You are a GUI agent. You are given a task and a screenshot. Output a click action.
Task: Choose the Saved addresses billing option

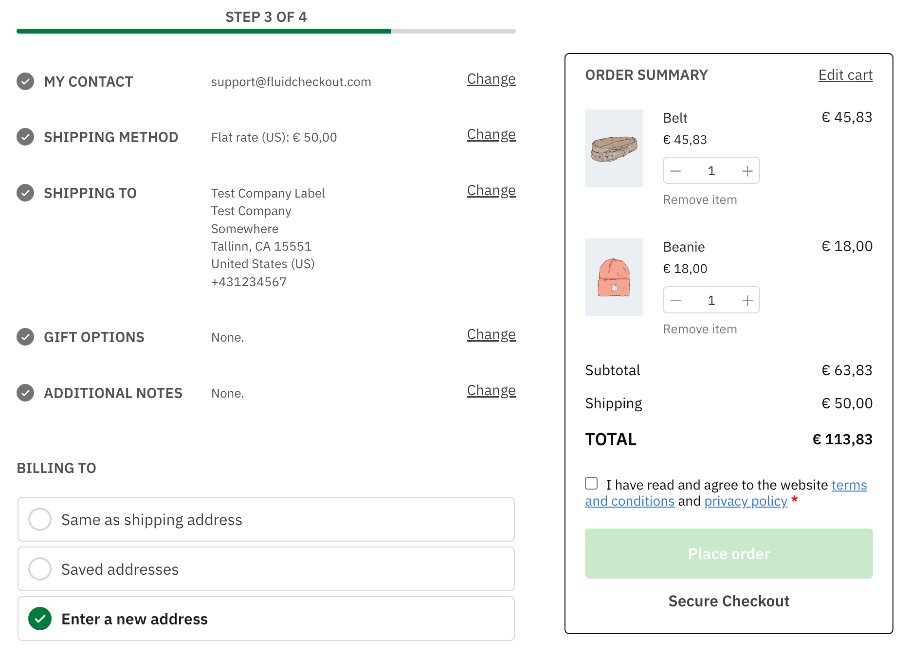(x=40, y=569)
